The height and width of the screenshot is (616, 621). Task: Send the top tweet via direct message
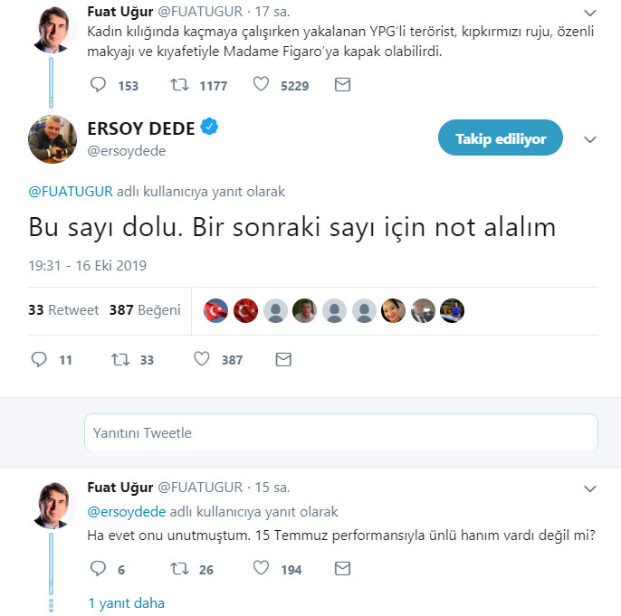[342, 85]
